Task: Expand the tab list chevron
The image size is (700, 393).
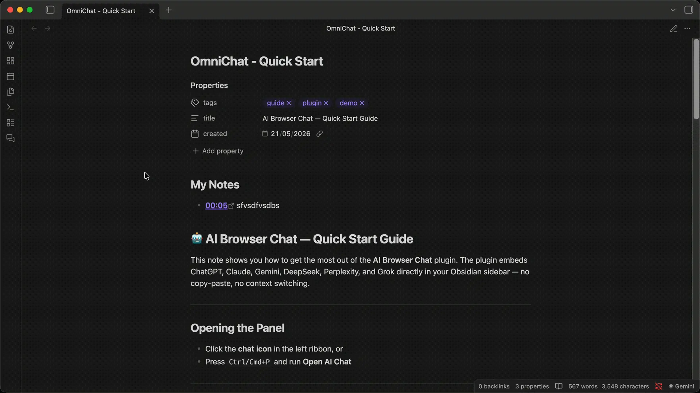Action: 673,10
